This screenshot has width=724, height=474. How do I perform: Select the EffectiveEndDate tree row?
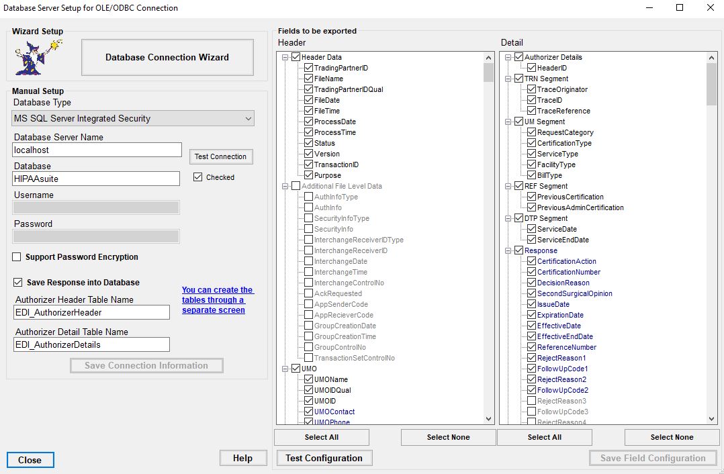pos(565,336)
